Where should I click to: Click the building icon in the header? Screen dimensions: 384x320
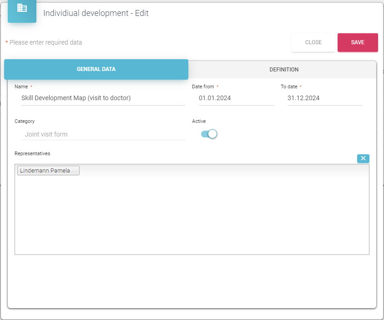(x=22, y=8)
